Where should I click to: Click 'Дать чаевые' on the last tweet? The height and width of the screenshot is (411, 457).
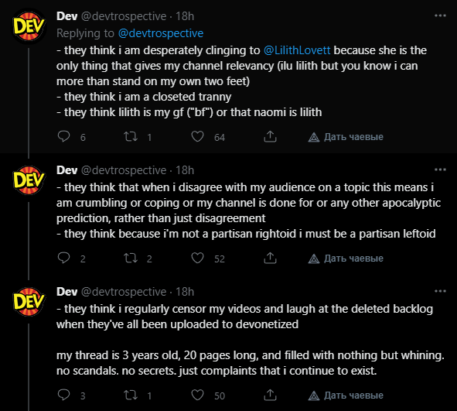(346, 396)
